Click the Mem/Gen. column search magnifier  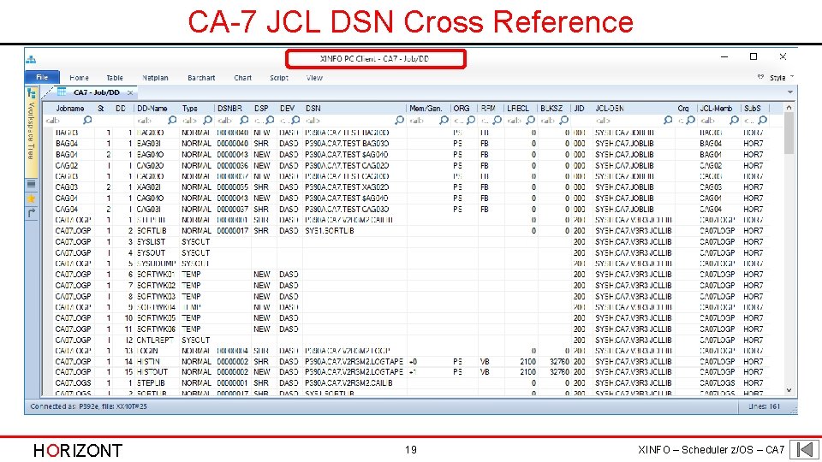444,121
